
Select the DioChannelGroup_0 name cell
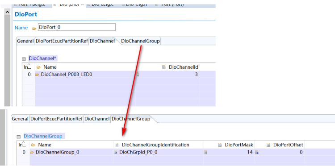71,152
